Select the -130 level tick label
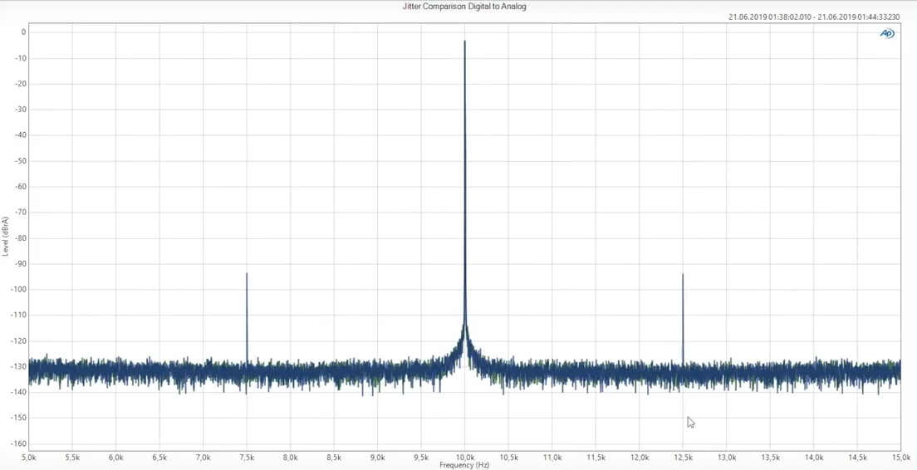 coord(18,366)
